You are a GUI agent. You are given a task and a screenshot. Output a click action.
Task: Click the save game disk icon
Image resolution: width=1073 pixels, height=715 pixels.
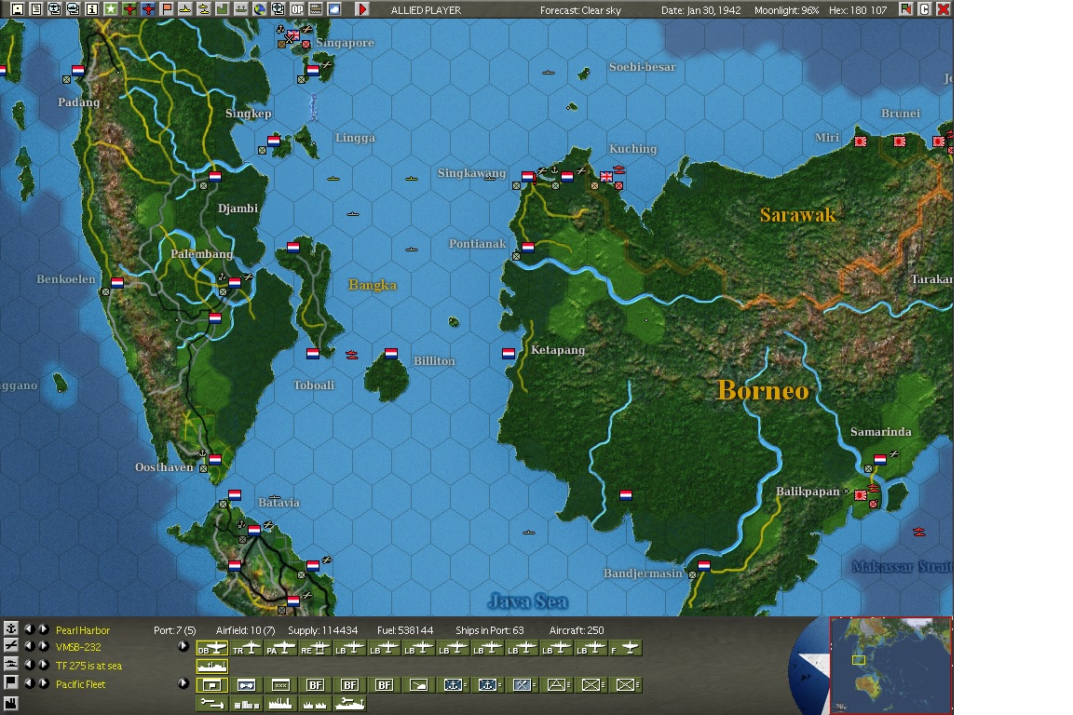point(18,9)
